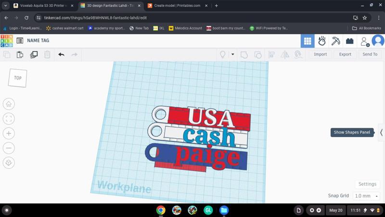385x217 pixels.
Task: Click the Zoom out minus button
Action: tap(9, 148)
